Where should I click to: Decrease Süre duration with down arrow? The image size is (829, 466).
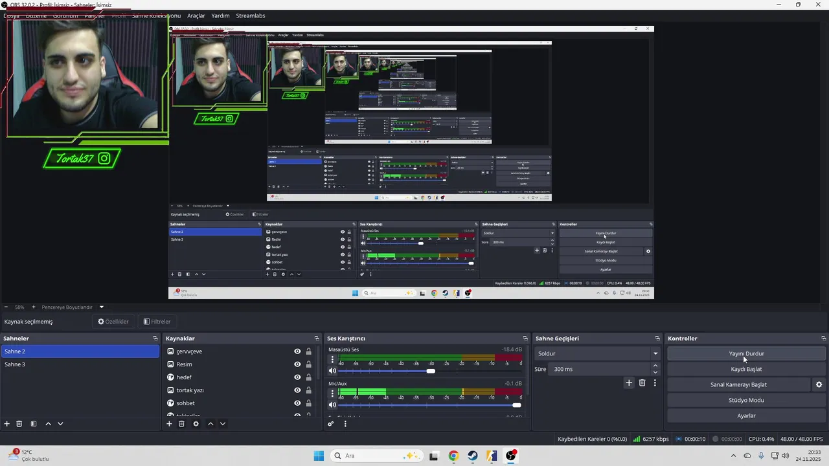coord(655,372)
